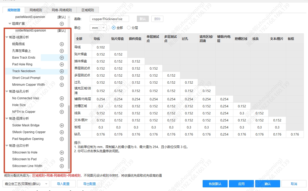Collapse the 制造-线路分析 group
The width and height of the screenshot is (308, 191).
7,37
